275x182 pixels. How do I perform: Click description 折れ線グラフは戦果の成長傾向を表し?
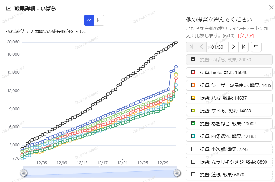pos(46,31)
